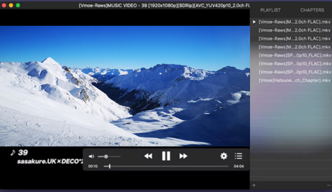Image resolution: width=332 pixels, height=192 pixels.
Task: Toggle the playlist sidebar list icon
Action: [239, 156]
